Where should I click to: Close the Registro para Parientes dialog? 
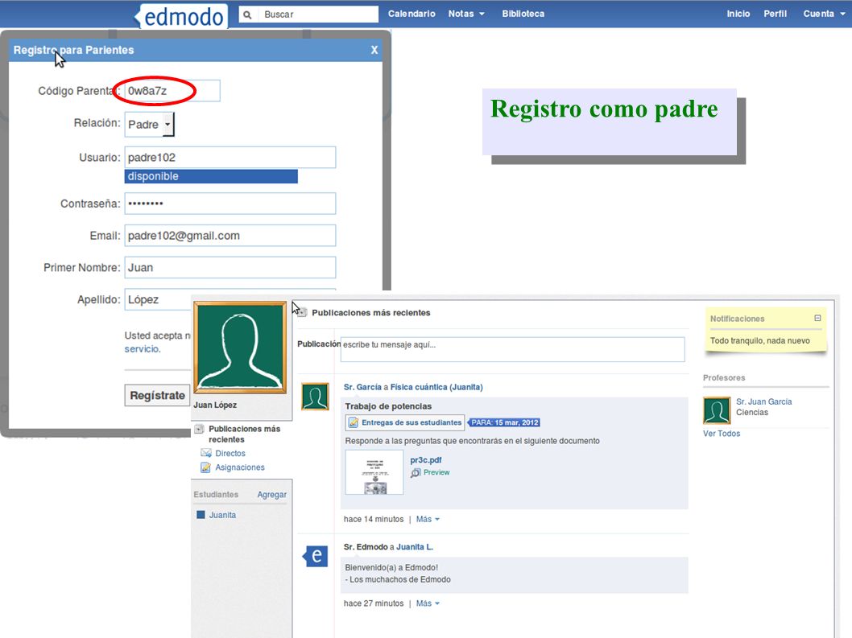point(374,50)
